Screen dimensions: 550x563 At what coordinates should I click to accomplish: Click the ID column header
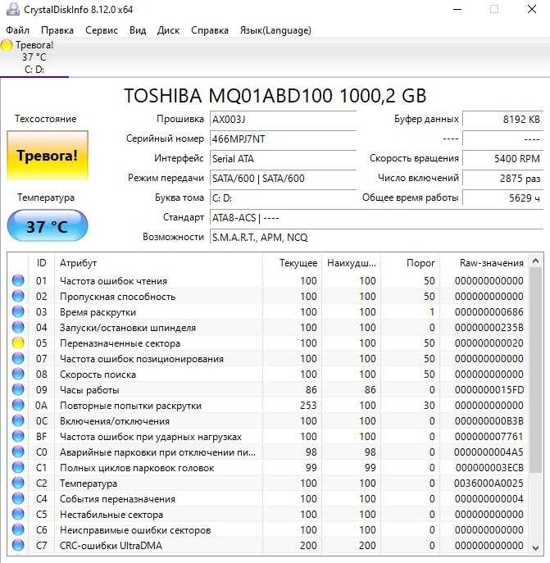[41, 263]
